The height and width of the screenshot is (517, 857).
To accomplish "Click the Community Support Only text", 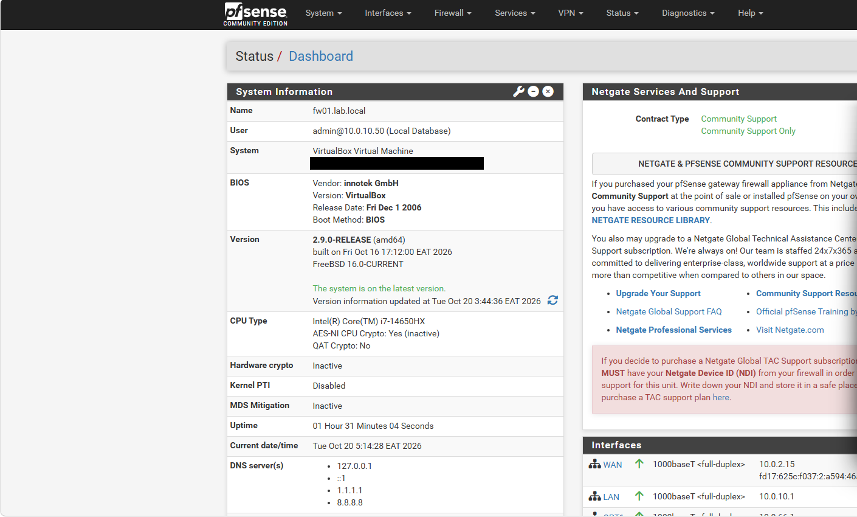I will (748, 131).
